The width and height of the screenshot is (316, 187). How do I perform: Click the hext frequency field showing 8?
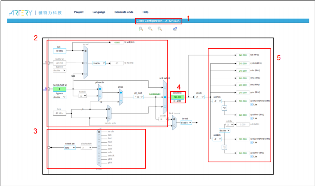pos(60,89)
